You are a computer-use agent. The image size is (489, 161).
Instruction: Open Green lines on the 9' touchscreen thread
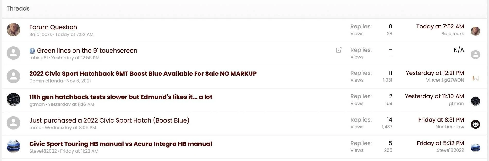pos(87,51)
